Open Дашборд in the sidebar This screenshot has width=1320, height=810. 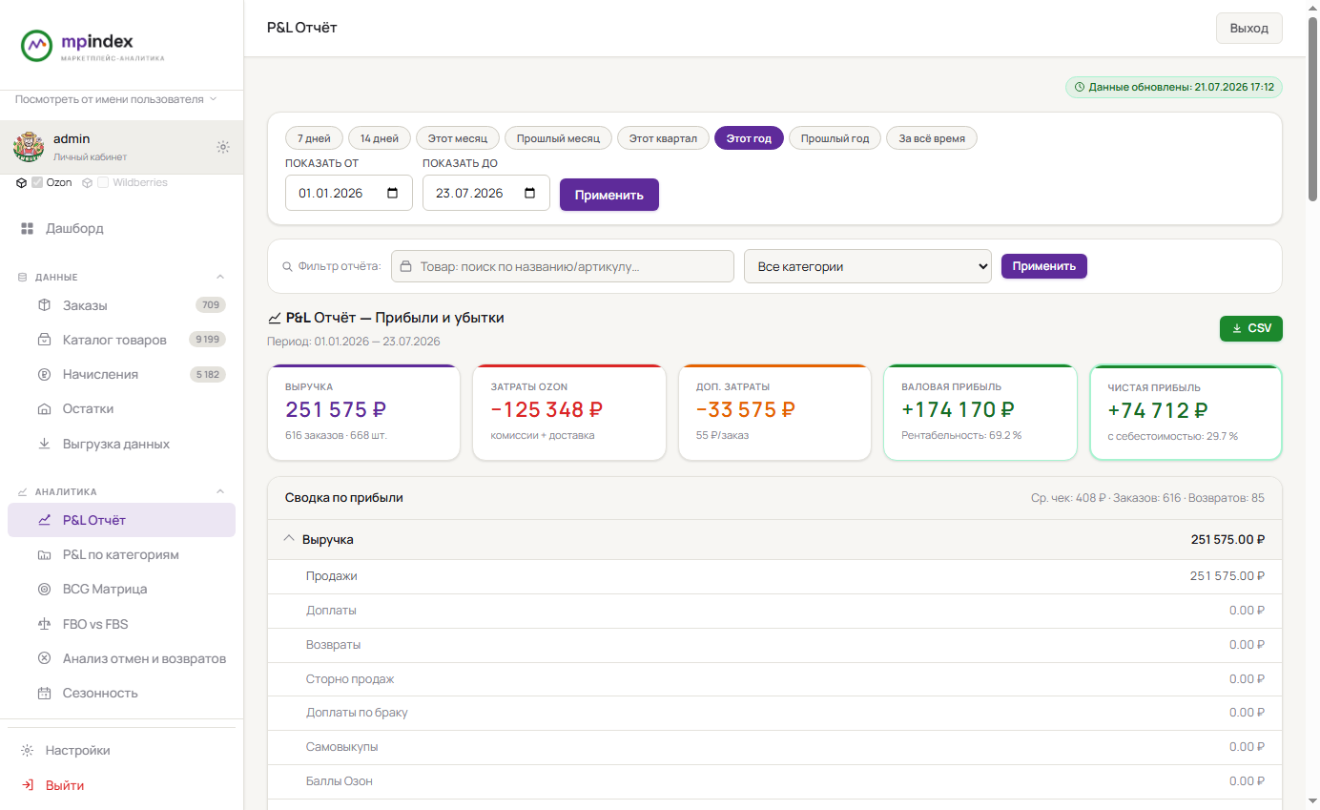pos(121,229)
